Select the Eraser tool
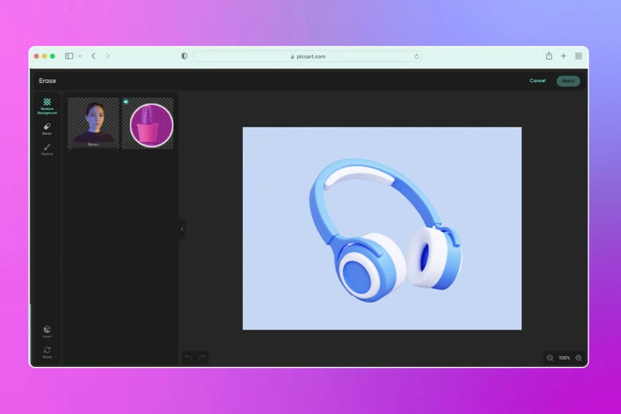The image size is (621, 414). point(47,127)
